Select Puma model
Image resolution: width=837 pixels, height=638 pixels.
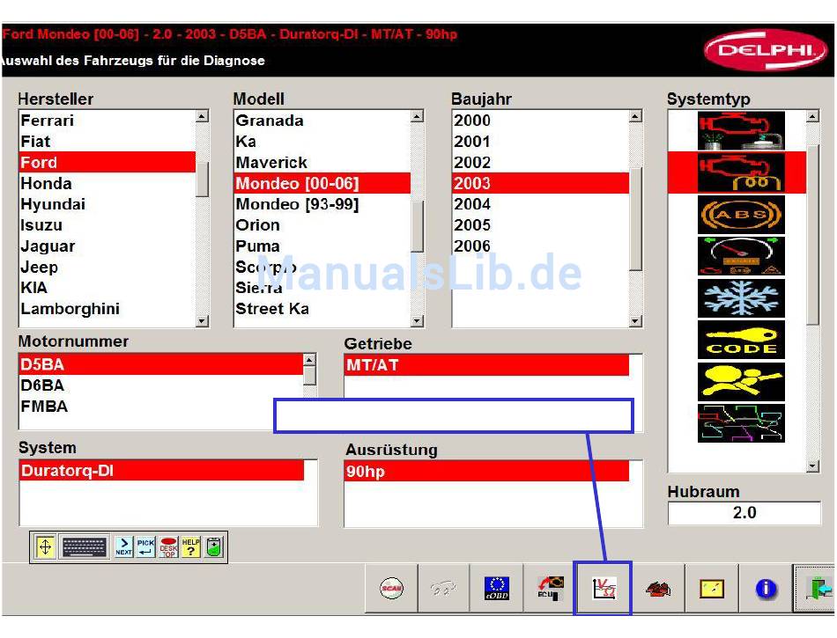322,246
